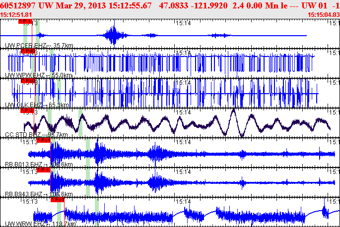Screen dimensions: 340x227
Task: Select the red P pick flag on WRW trace
Action: (57, 200)
